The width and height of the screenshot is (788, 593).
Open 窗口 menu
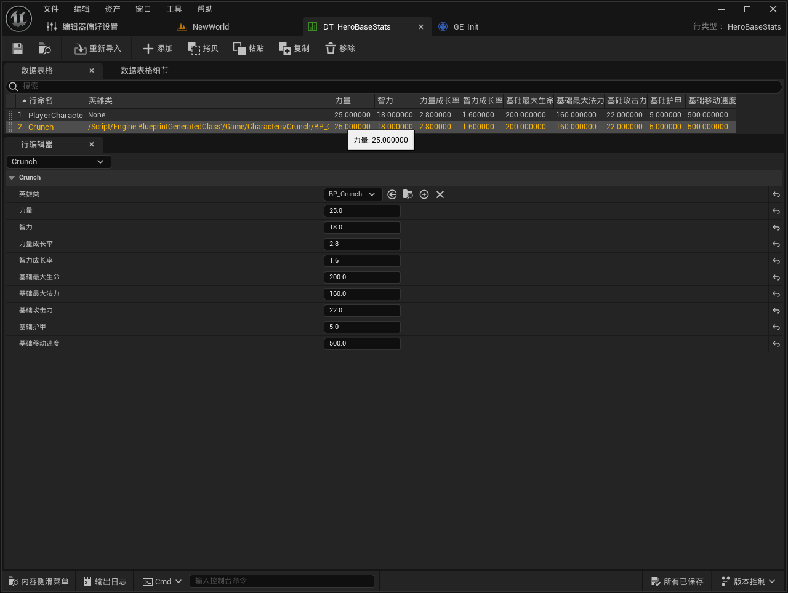pos(143,9)
